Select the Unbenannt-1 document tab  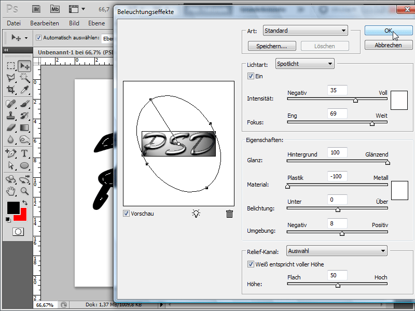coord(75,52)
